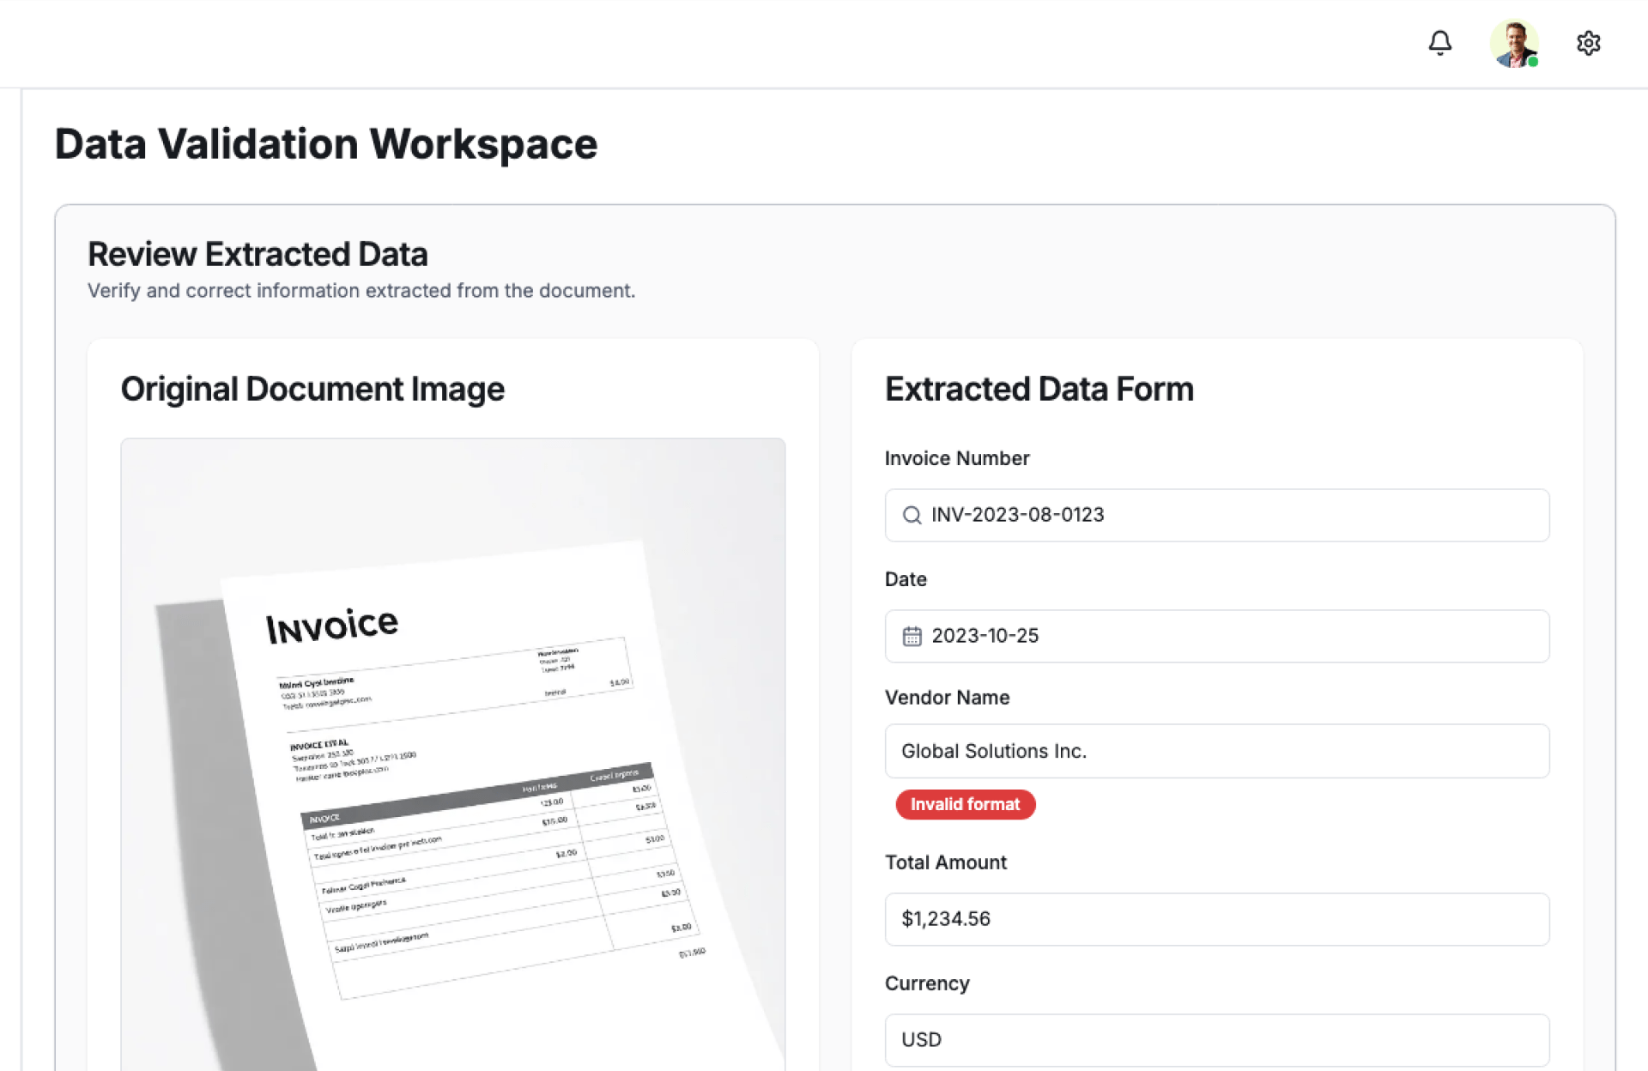Focus the Invoice Number field INV-2023-08-0123
The height and width of the screenshot is (1071, 1648).
click(x=1216, y=515)
